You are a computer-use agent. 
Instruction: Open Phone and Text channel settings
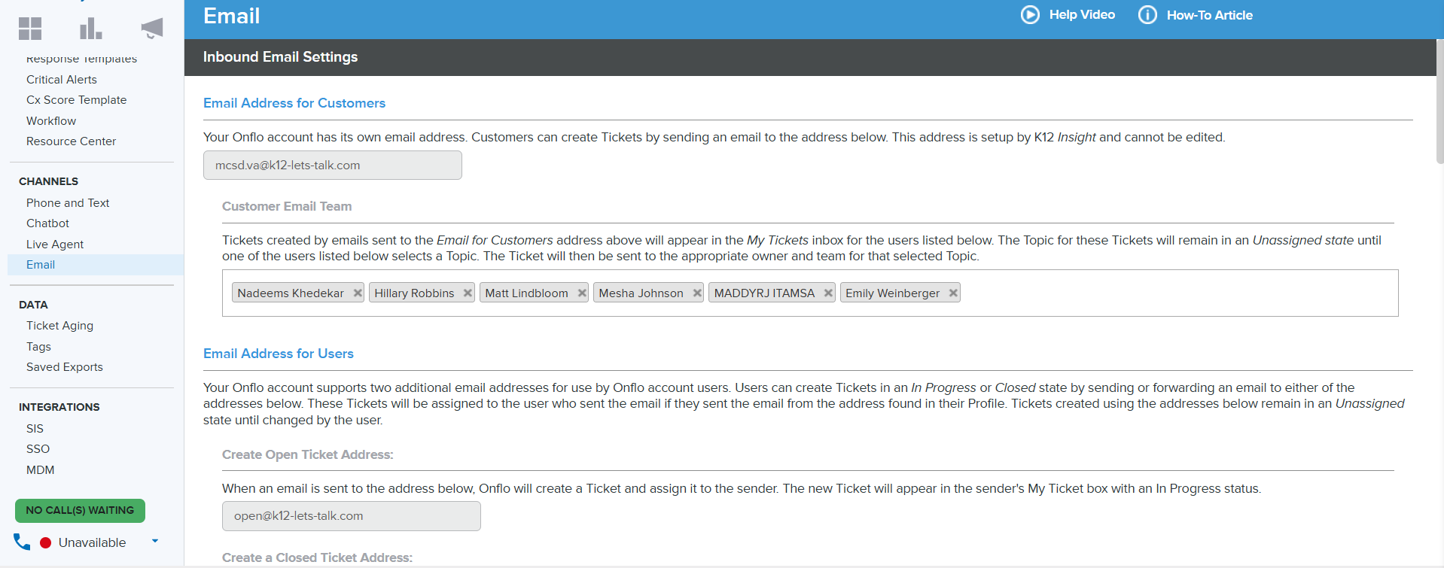click(68, 203)
